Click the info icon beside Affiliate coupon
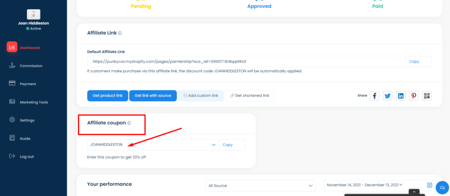The height and width of the screenshot is (196, 450). 129,123
